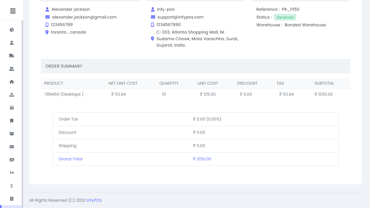Open Brands using the bookmark icon
Image resolution: width=370 pixels, height=208 pixels.
12,121
